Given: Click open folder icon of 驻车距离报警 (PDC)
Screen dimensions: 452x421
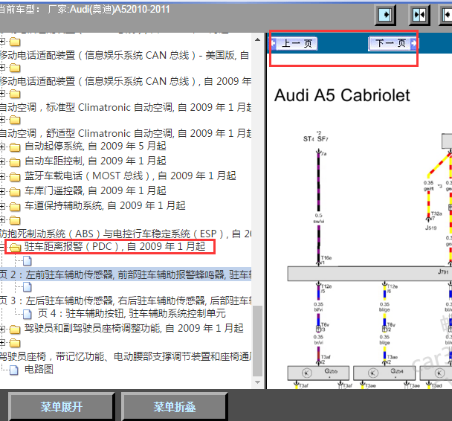Looking at the screenshot, I should 15,247.
